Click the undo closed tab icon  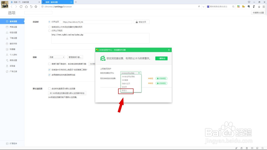click(x=31, y=7)
